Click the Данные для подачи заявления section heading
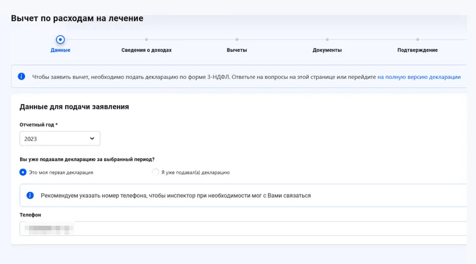Viewport: 476px width, 264px height. [75, 107]
